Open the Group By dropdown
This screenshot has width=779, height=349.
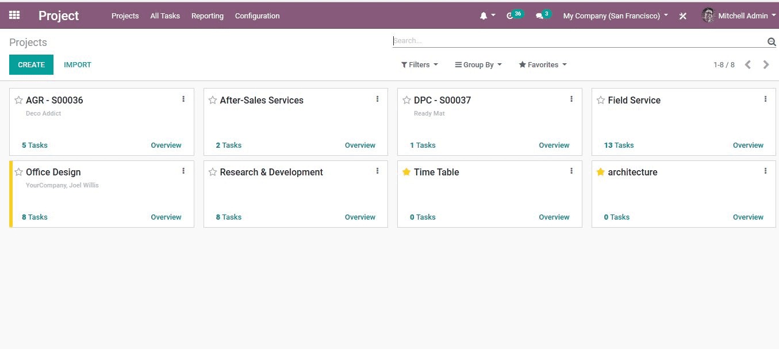[x=478, y=65]
